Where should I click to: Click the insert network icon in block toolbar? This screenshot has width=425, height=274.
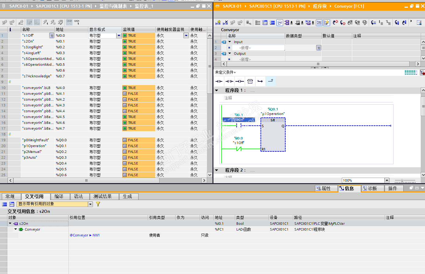coord(218,23)
